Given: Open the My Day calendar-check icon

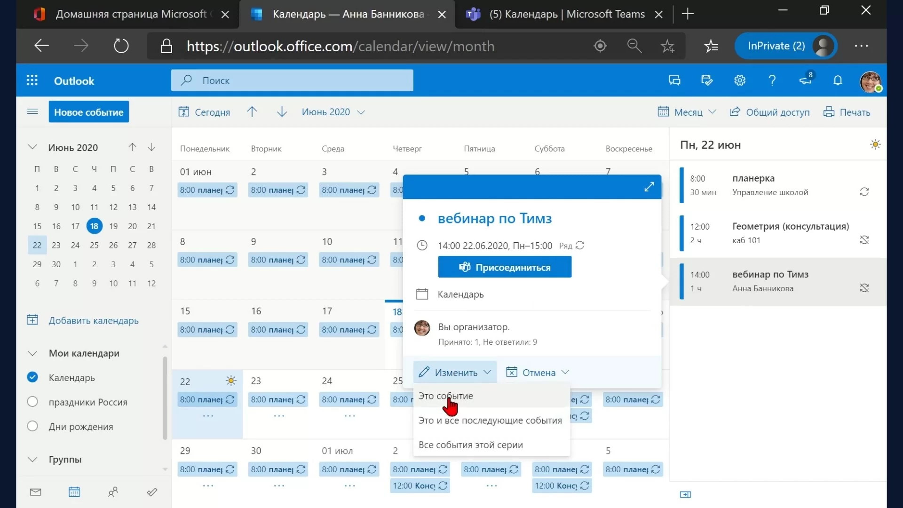Looking at the screenshot, I should pos(707,80).
